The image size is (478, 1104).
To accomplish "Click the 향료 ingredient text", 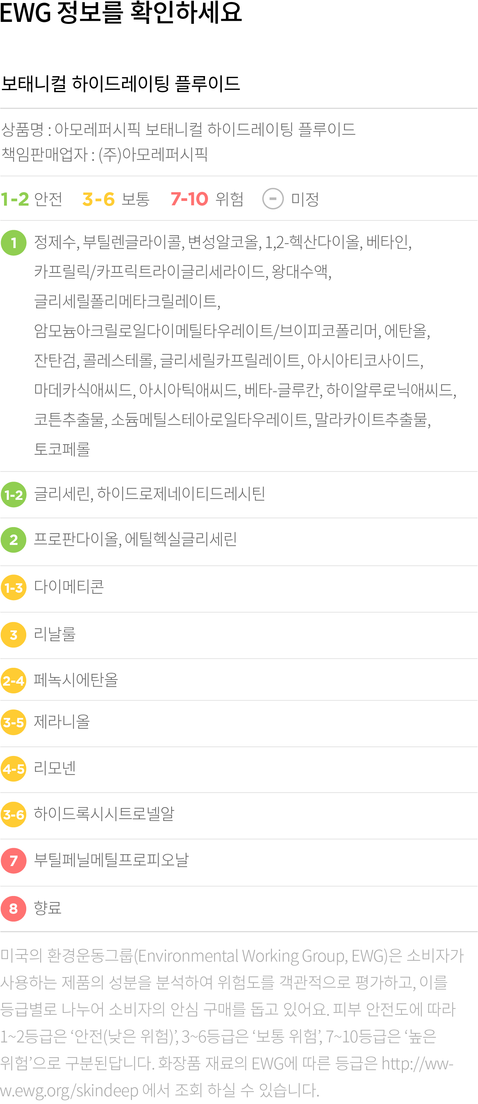I will point(47,908).
